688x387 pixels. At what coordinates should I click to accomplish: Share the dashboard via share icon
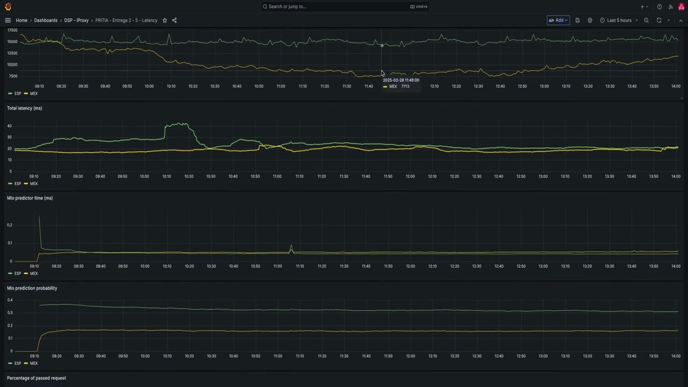tap(174, 20)
